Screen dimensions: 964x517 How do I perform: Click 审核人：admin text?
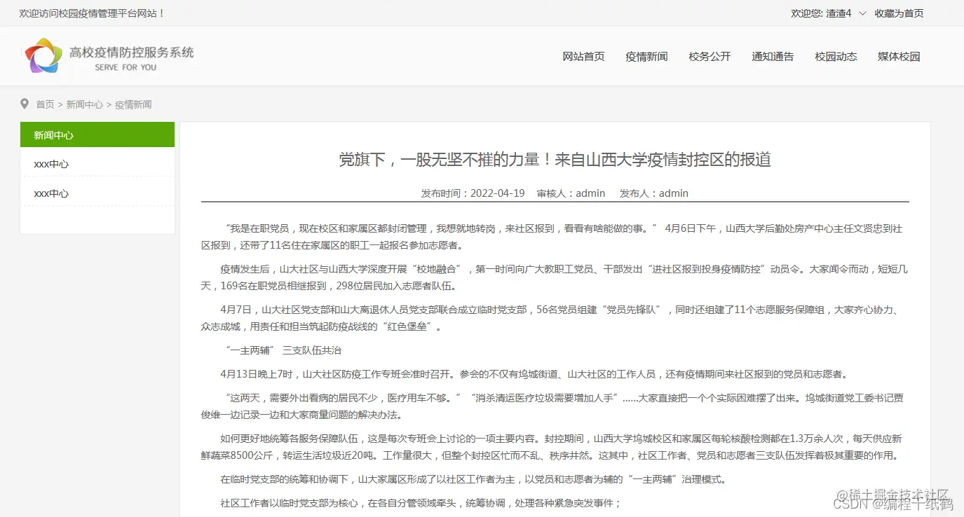tap(571, 193)
